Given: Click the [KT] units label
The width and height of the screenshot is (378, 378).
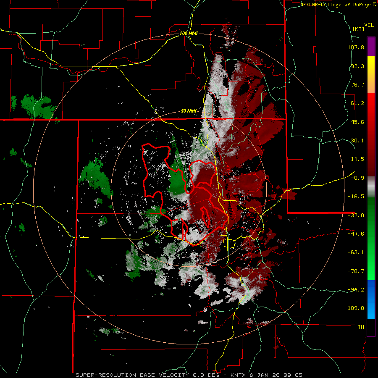Looking at the screenshot, I should click(359, 29).
